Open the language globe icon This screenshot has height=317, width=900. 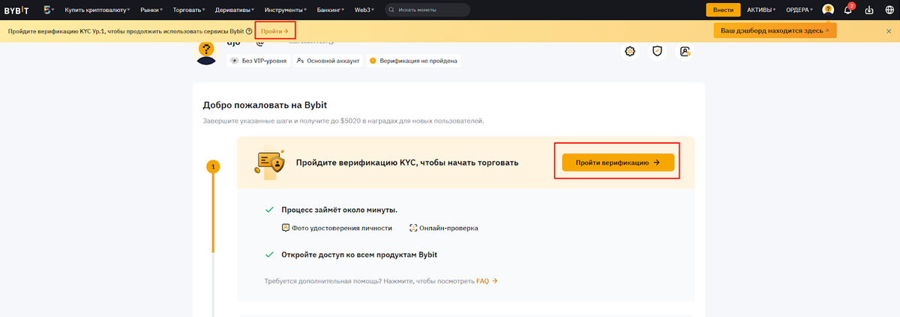click(x=889, y=10)
